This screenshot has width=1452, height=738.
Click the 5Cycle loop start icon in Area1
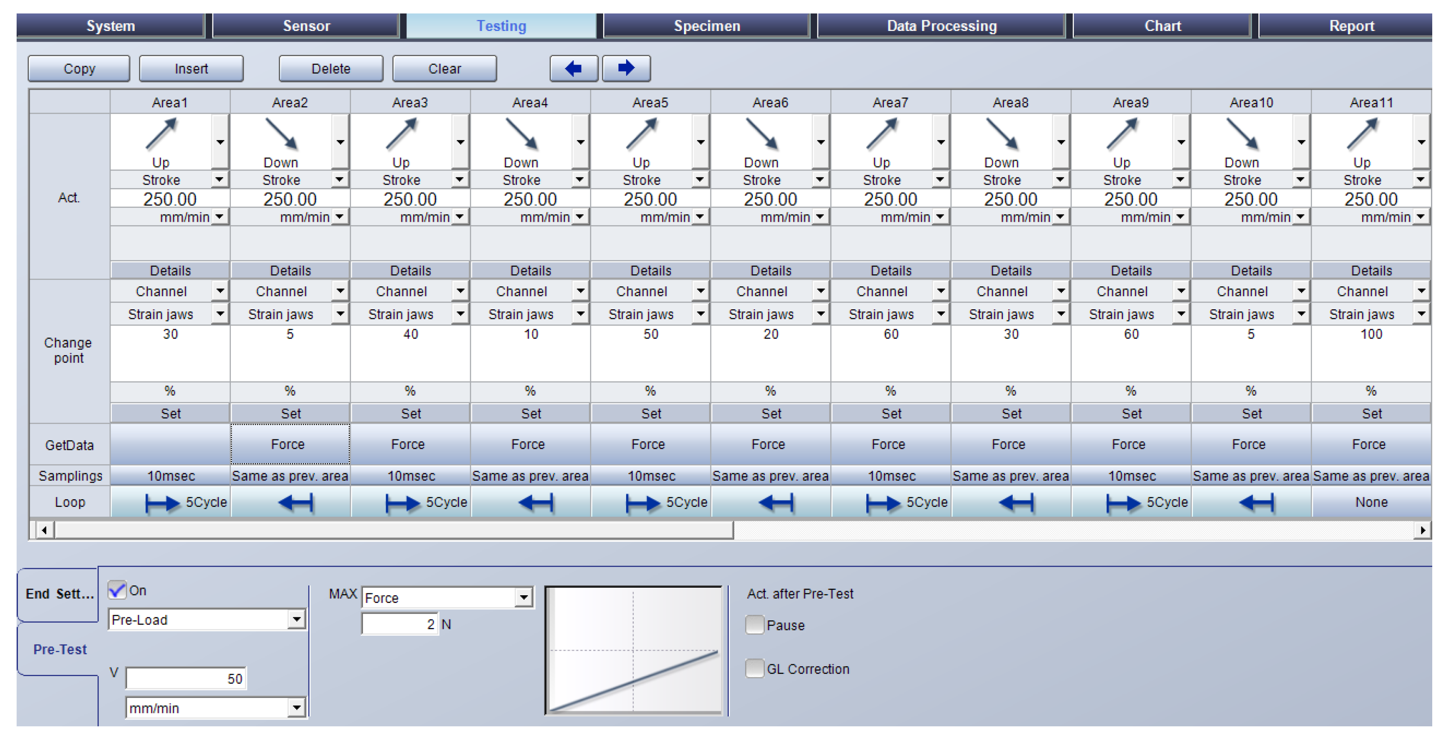click(x=162, y=502)
